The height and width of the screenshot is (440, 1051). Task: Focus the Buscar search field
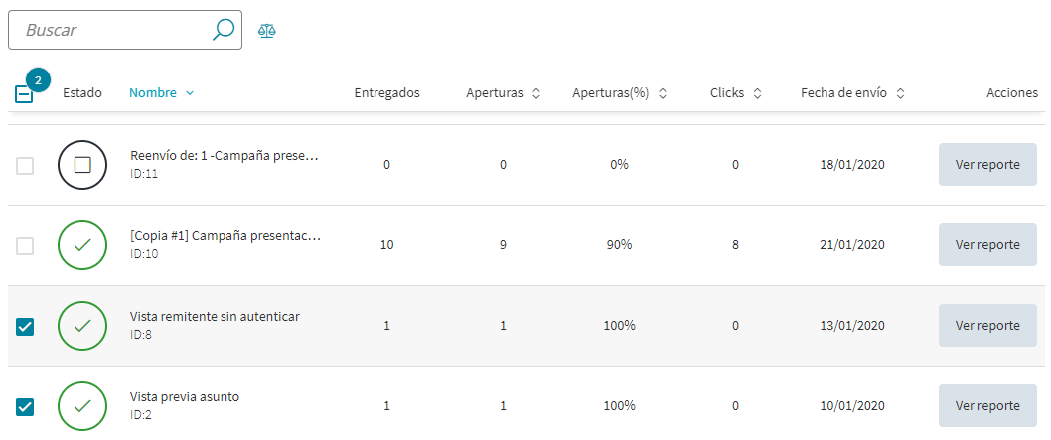click(114, 30)
